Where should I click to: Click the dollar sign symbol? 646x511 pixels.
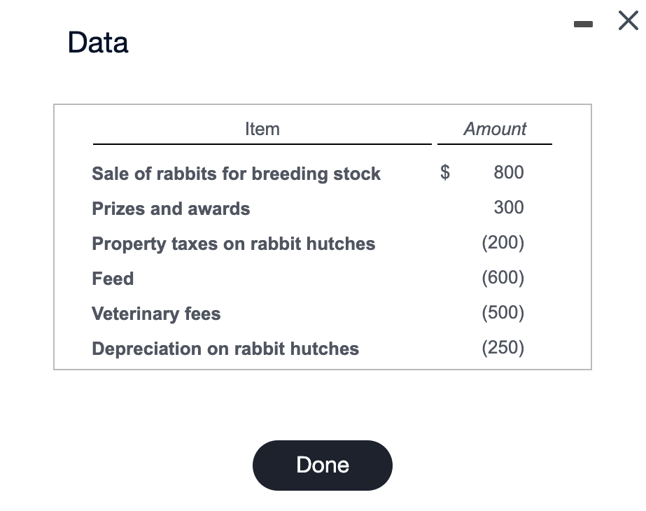444,172
